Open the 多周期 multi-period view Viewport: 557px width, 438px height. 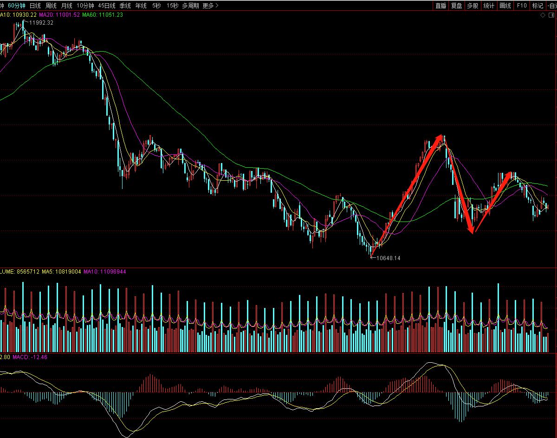click(190, 6)
